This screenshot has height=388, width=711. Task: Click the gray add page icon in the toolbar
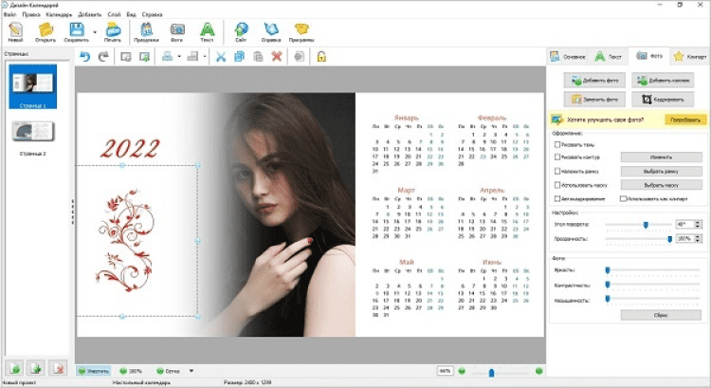(x=125, y=57)
